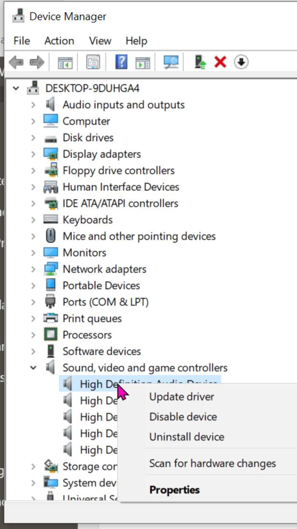Select the Processors tree item

[87, 335]
